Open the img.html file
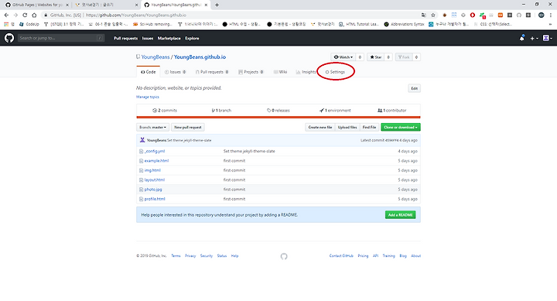This screenshot has width=557, height=301. pyautogui.click(x=152, y=170)
